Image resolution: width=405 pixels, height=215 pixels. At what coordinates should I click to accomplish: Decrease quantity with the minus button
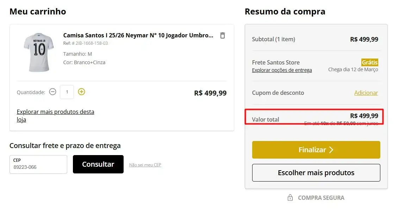[x=52, y=92]
